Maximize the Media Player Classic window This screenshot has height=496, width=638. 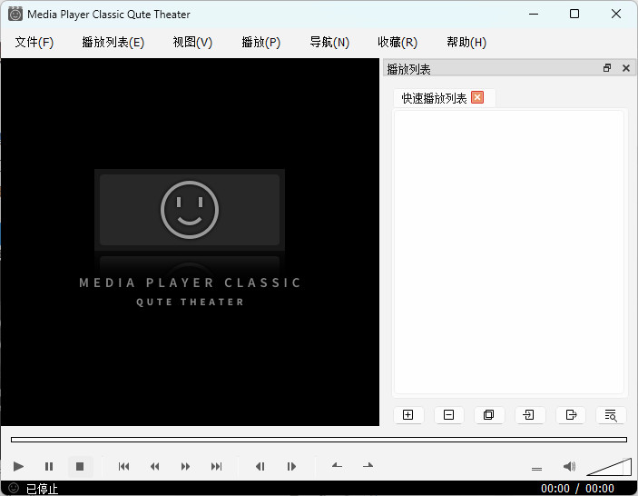[x=574, y=14]
